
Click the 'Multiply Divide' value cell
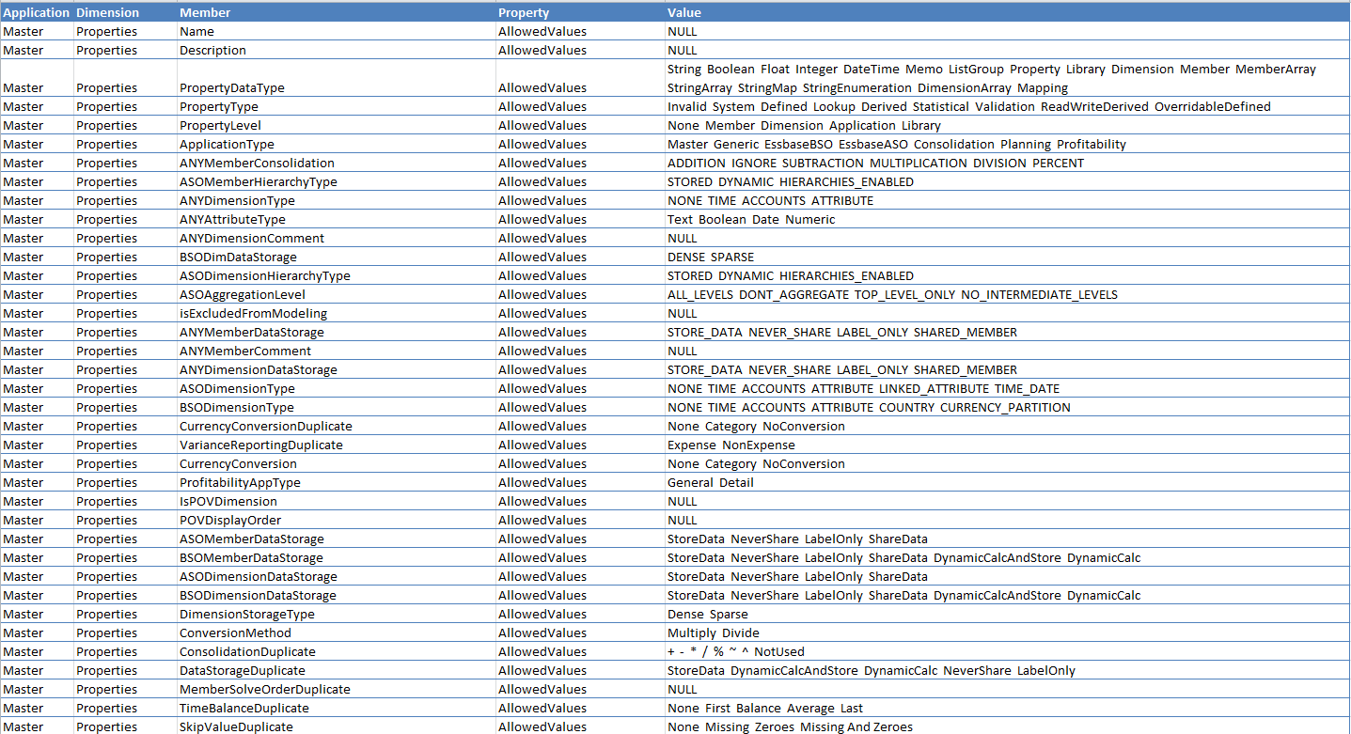[x=1007, y=633]
